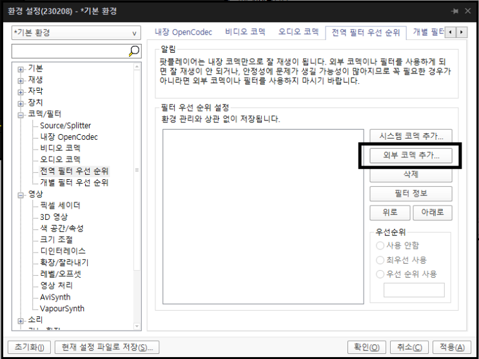
Task: Open the *기본 환경 profile dropdown
Action: click(x=76, y=33)
